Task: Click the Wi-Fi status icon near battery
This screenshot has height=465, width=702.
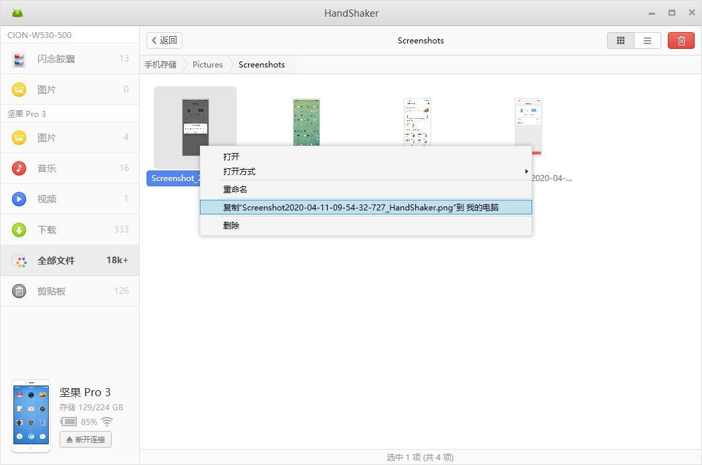Action: point(107,422)
